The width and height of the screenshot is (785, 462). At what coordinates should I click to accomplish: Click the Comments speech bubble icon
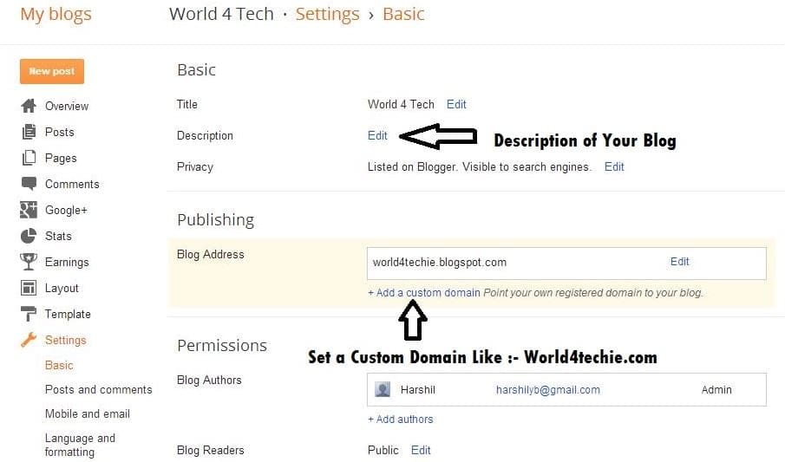coord(29,184)
